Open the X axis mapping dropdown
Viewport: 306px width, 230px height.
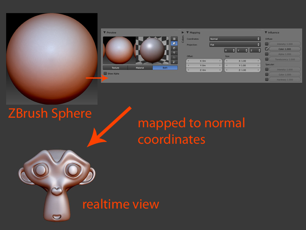(229, 51)
